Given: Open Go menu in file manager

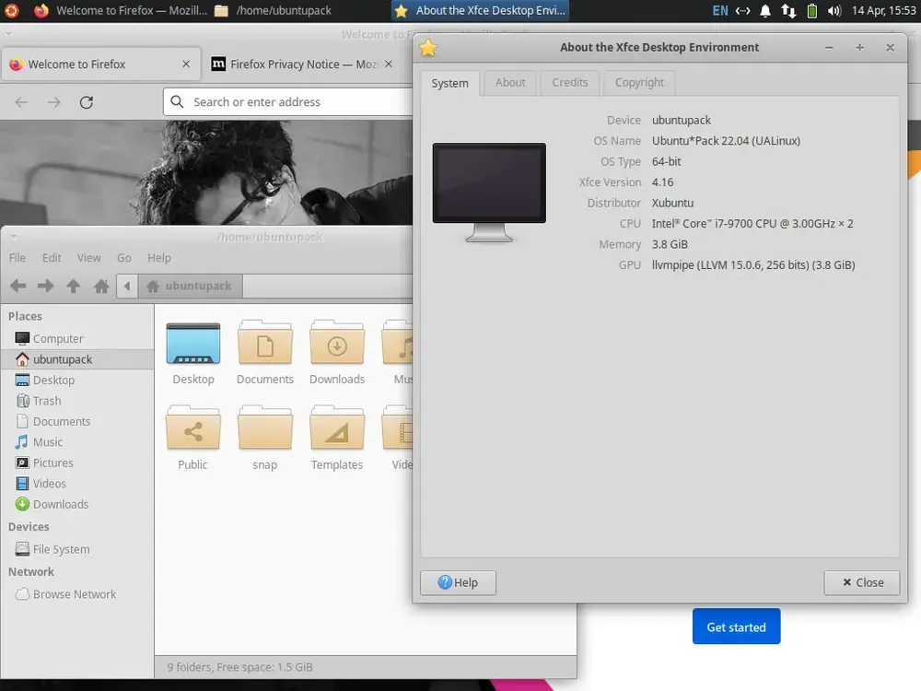Looking at the screenshot, I should [124, 258].
